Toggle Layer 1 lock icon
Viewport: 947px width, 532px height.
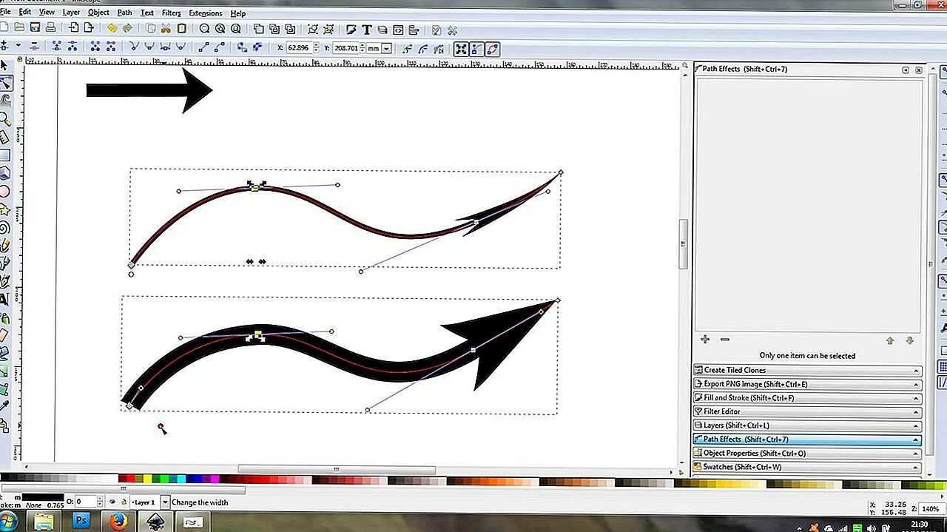[124, 502]
